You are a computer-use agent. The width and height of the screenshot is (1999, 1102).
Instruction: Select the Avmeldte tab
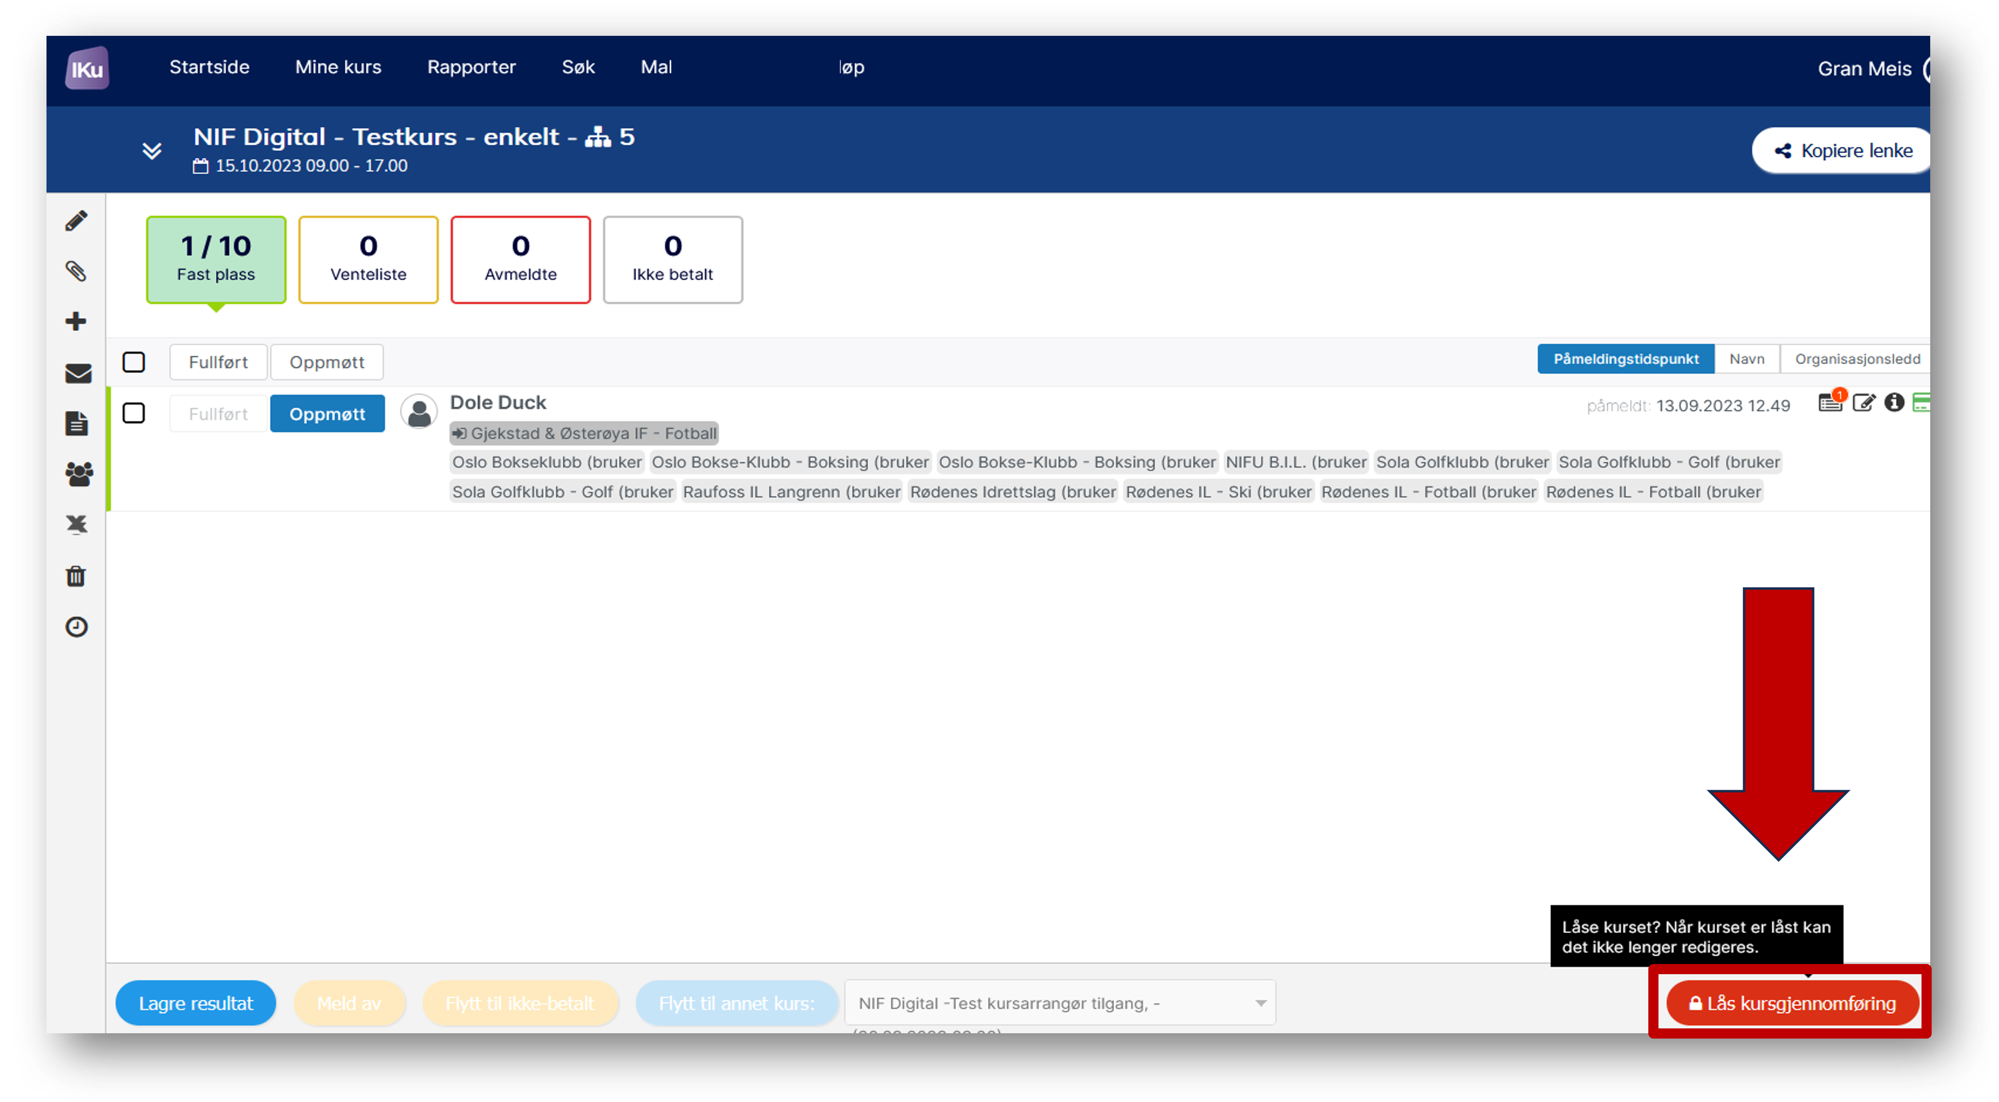521,260
